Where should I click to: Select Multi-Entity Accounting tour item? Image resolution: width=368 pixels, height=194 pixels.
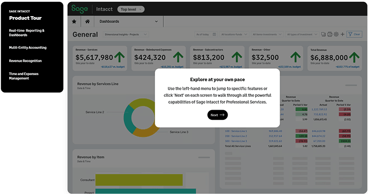[28, 47]
